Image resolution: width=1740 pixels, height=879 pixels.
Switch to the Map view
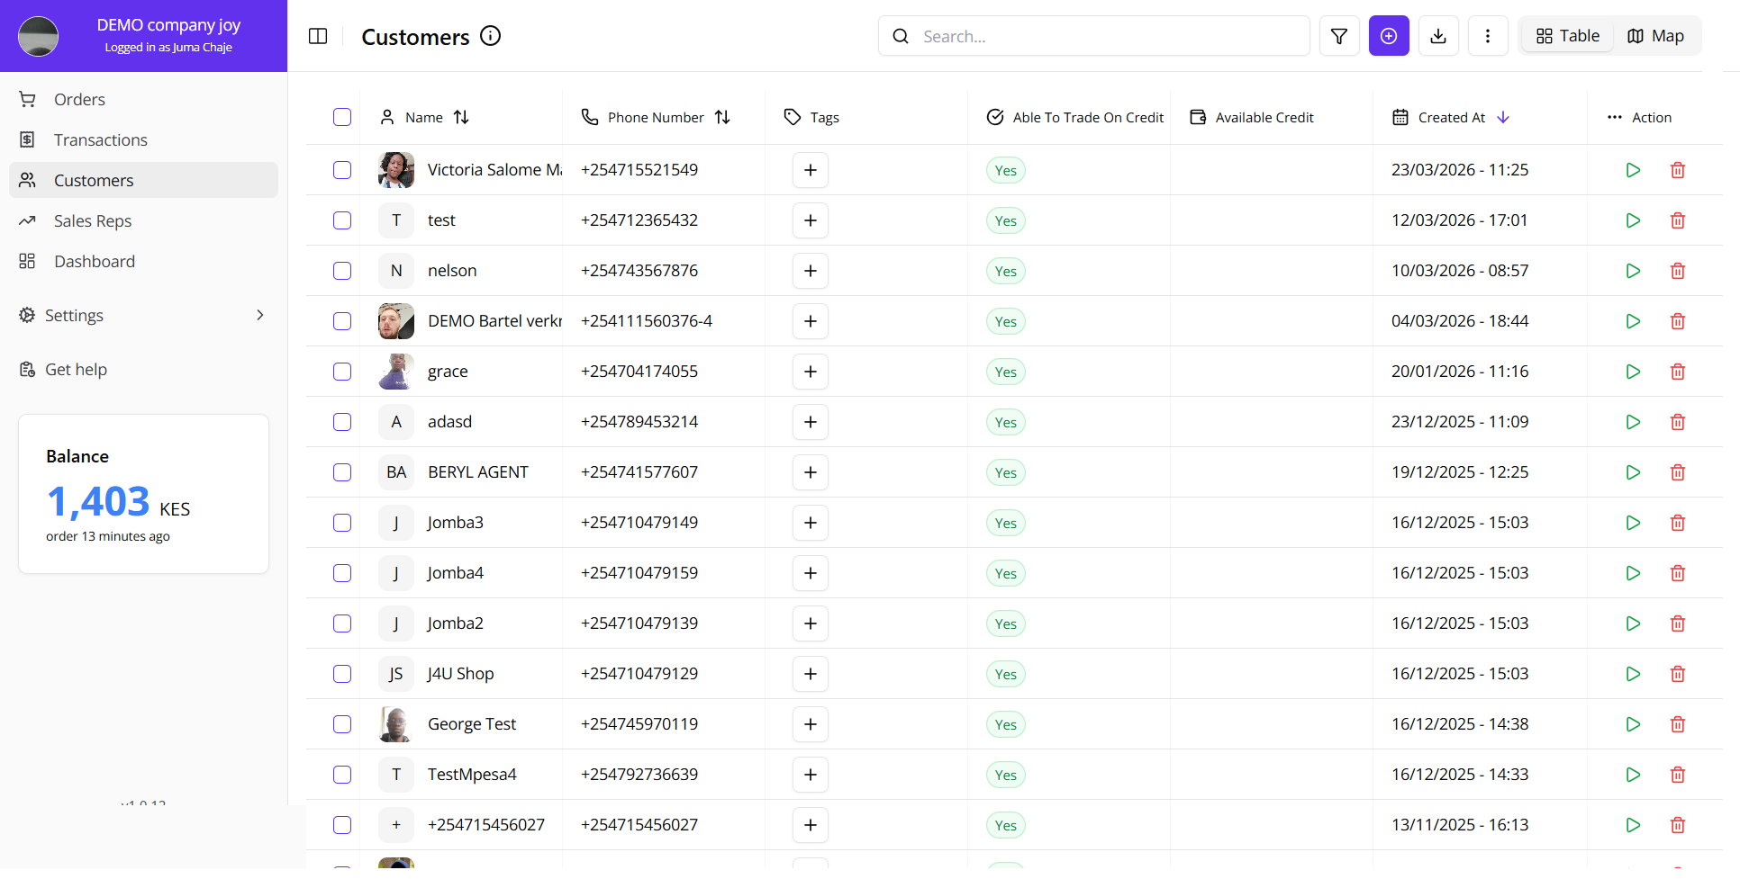tap(1656, 36)
